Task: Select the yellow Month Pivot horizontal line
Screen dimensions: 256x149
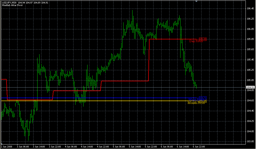Action: coord(98,101)
